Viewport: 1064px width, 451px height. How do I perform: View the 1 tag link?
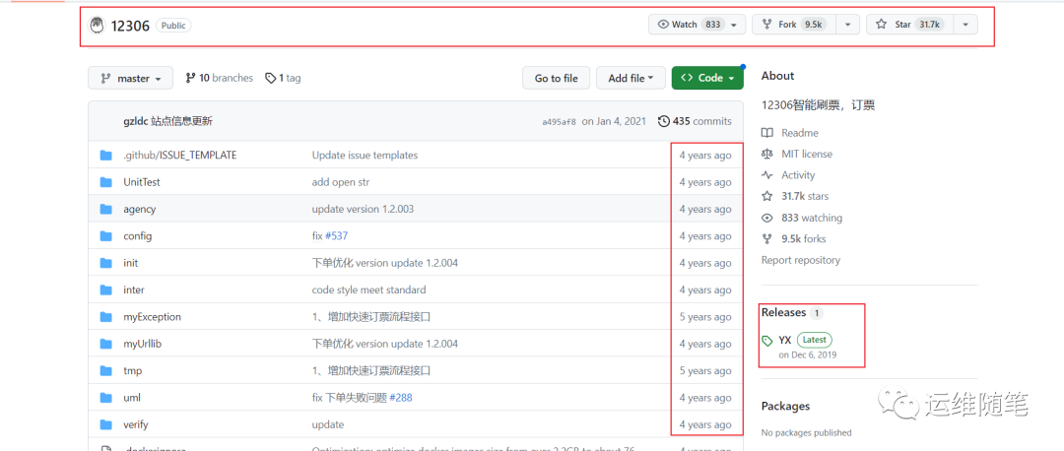[x=283, y=78]
